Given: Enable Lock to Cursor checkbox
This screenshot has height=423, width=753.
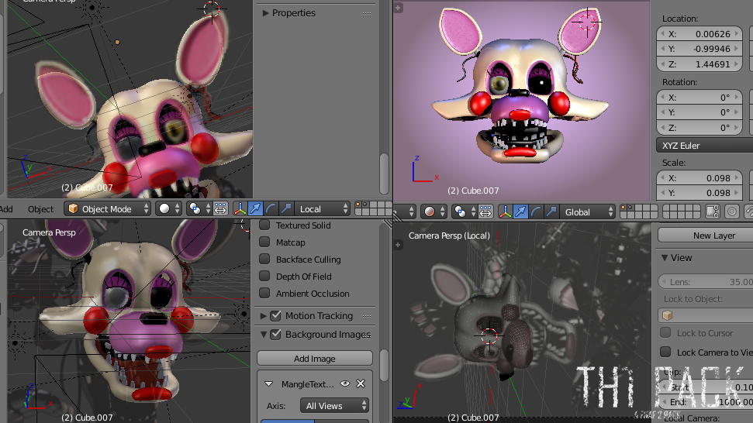Looking at the screenshot, I should click(x=665, y=332).
